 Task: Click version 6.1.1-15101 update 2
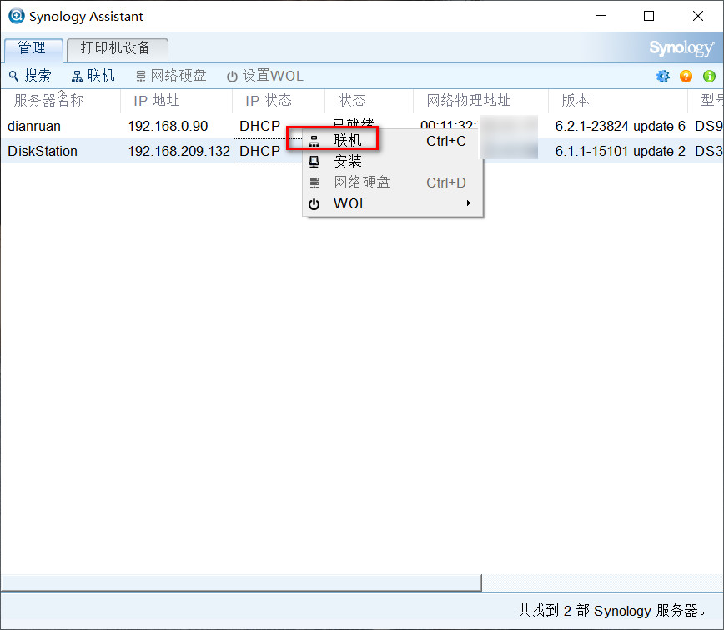point(620,152)
